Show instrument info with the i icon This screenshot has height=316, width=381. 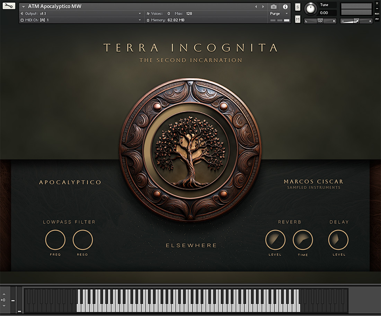pos(285,7)
